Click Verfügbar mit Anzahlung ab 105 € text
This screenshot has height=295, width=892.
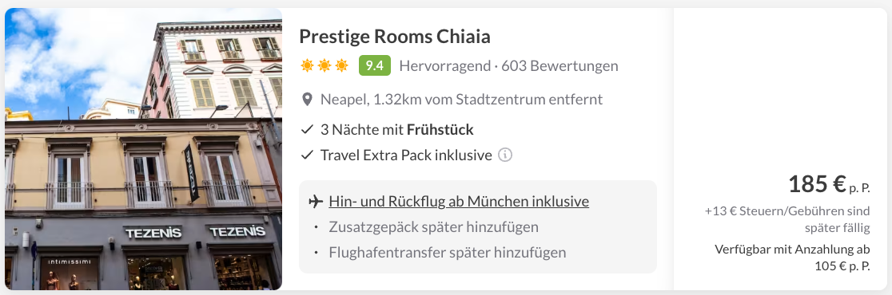[792, 258]
